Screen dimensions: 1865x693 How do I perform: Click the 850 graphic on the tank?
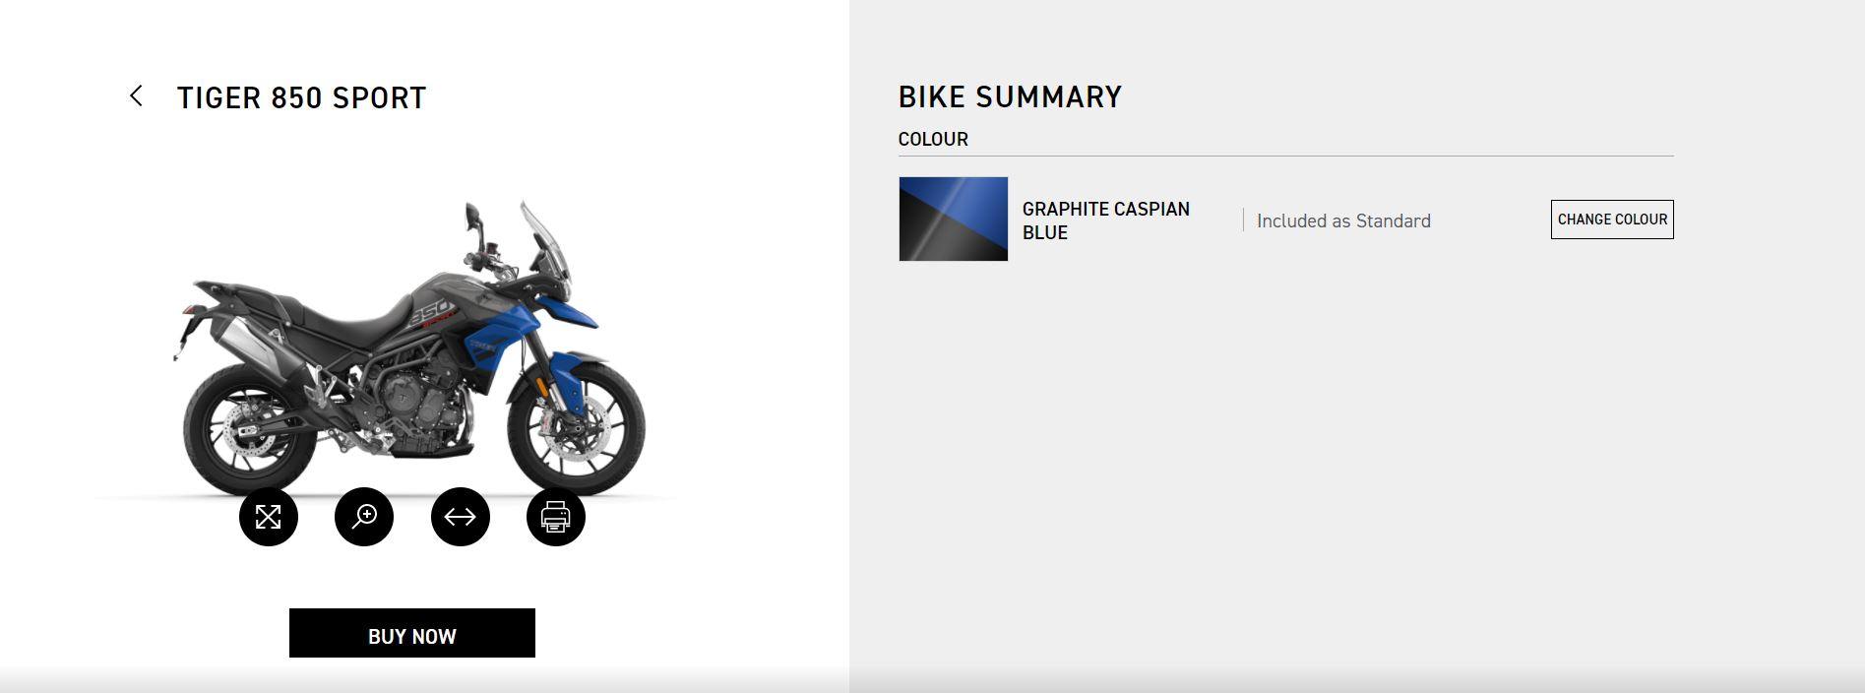point(430,313)
